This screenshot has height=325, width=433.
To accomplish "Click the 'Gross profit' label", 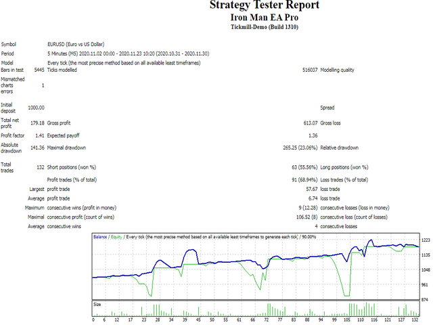I will point(59,123).
